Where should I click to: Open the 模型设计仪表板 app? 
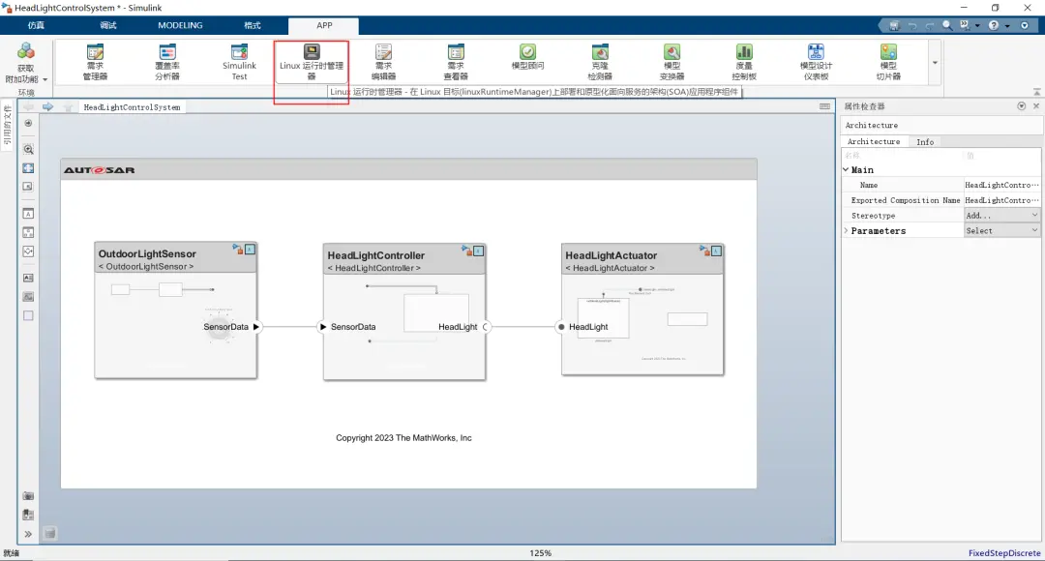point(816,62)
